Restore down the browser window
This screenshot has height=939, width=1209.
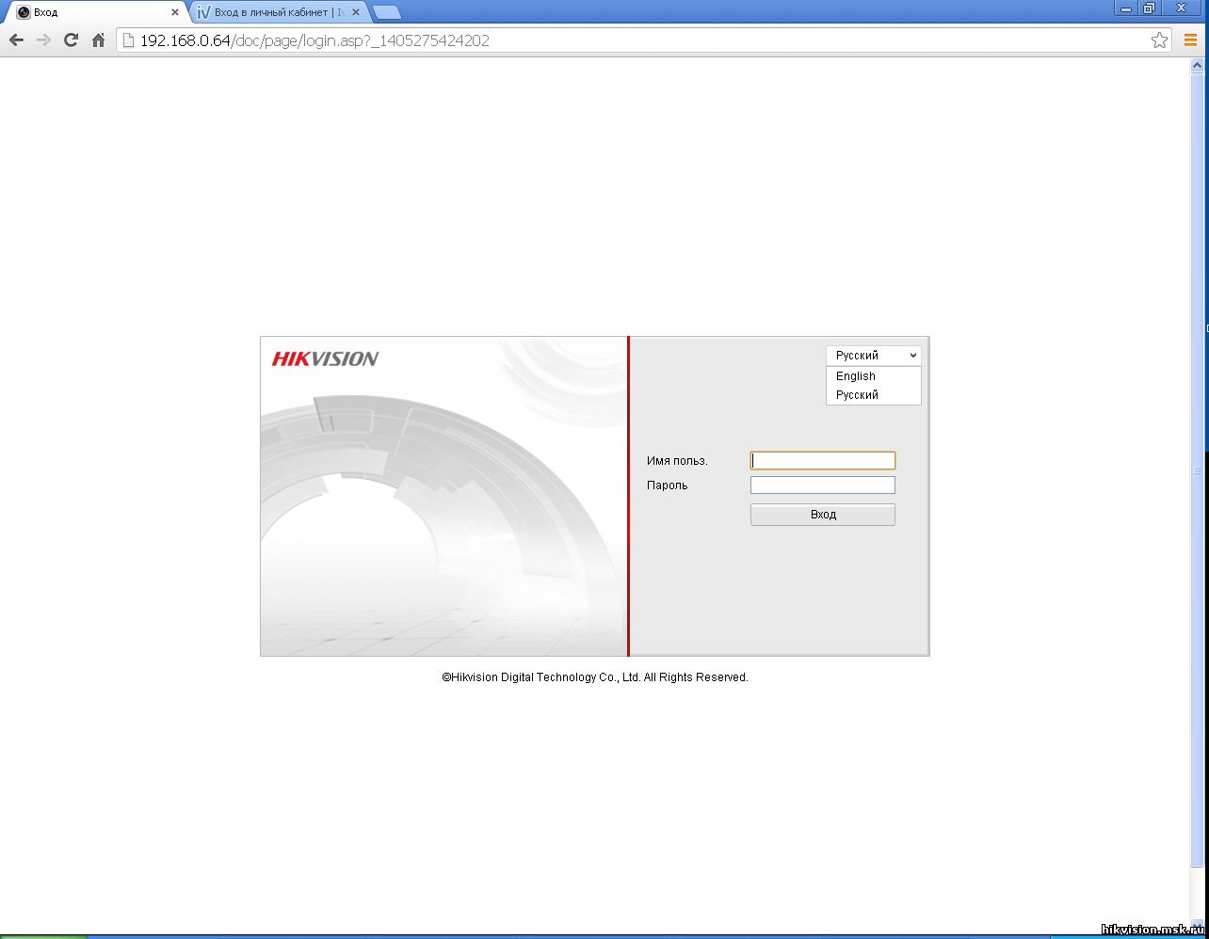[1150, 8]
